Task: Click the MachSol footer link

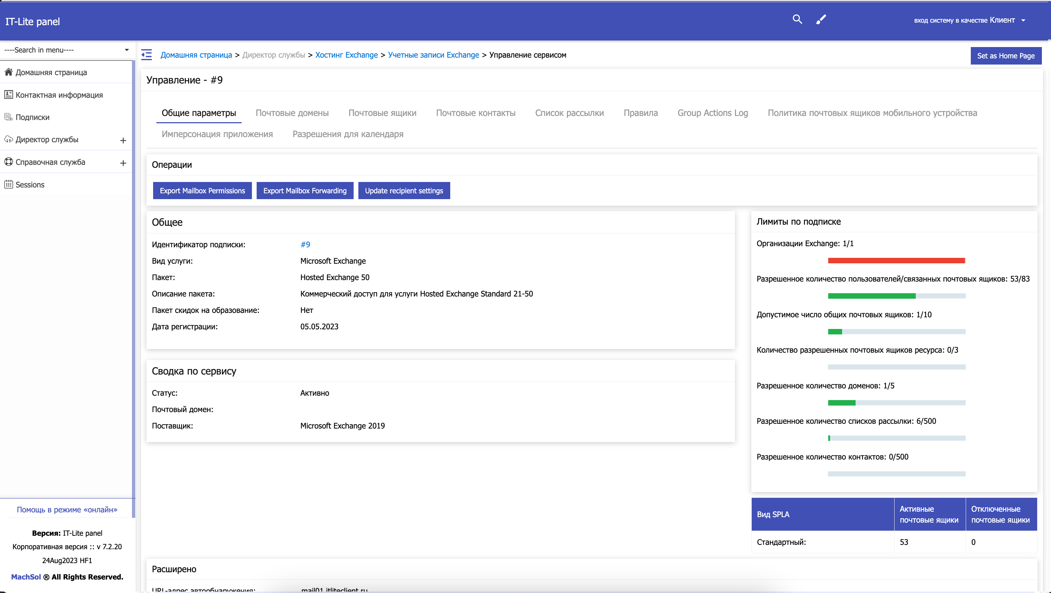Action: point(26,577)
